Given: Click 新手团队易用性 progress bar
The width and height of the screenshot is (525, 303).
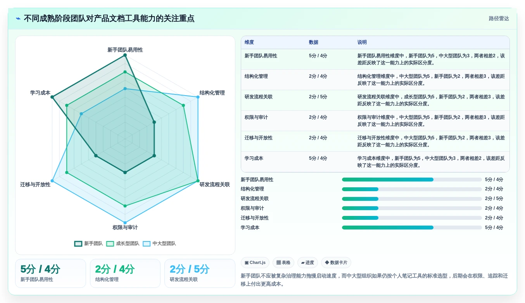Looking at the screenshot, I should click(x=412, y=180).
